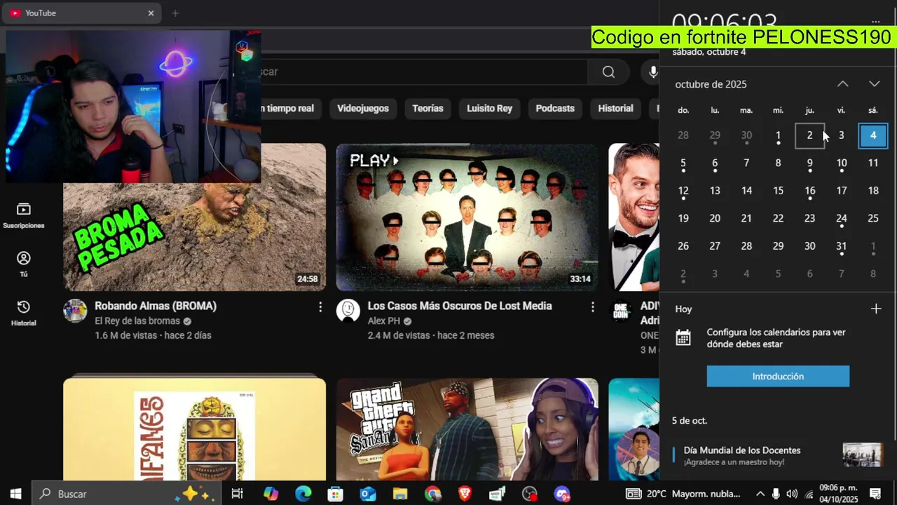Open Los Casos Más Oscuros De Lost Media title
Screen dimensions: 897x505
460,306
